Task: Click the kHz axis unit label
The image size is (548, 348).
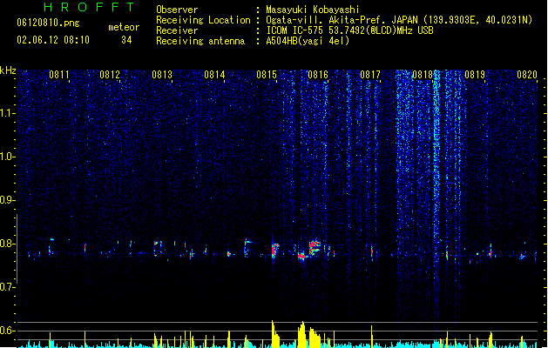Action: pos(8,70)
